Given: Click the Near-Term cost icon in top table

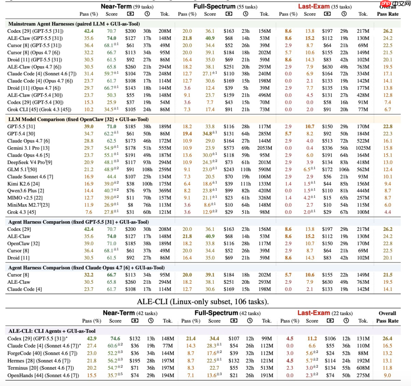Looking at the screenshot, I should [x=130, y=14].
